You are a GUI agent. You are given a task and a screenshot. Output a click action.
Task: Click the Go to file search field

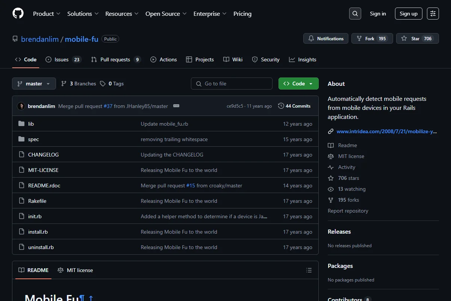232,84
